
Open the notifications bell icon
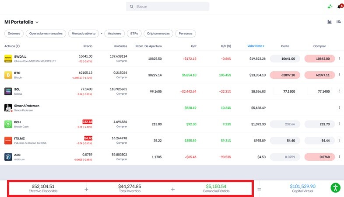pos(340,7)
